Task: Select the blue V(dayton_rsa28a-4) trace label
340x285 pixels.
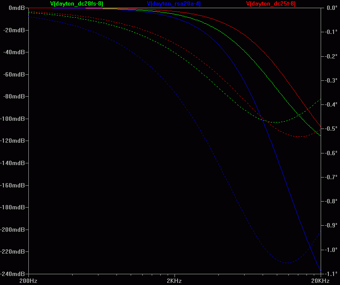Action: 174,4
